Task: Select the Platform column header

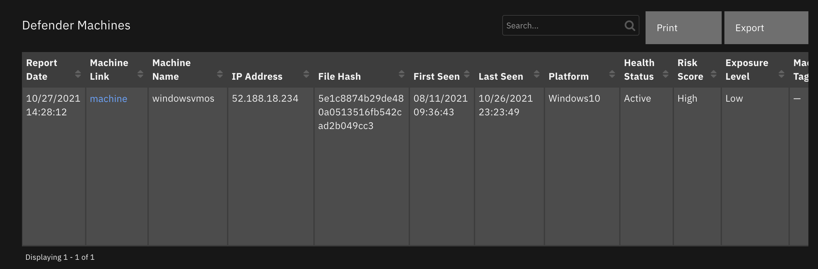Action: pos(569,76)
